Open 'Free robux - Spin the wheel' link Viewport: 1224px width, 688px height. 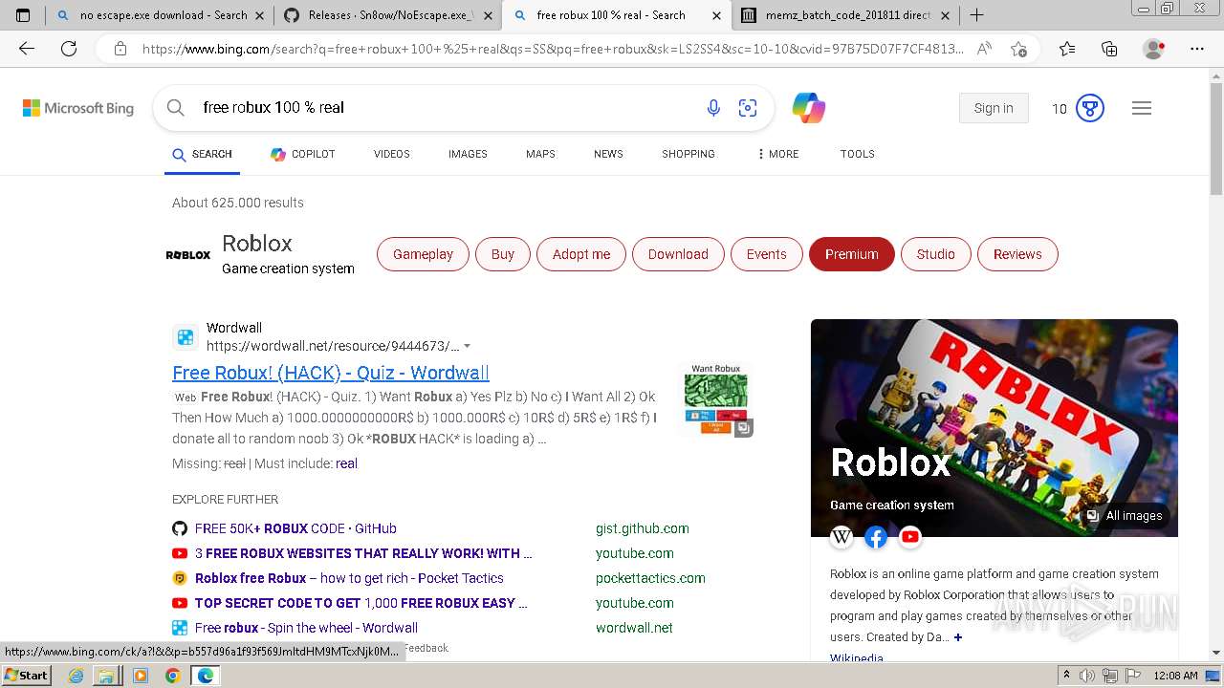pyautogui.click(x=306, y=628)
